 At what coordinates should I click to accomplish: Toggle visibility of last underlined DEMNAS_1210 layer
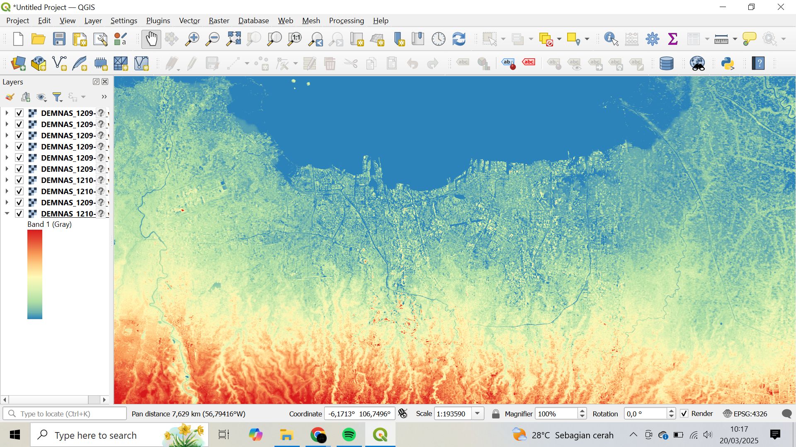pos(19,214)
